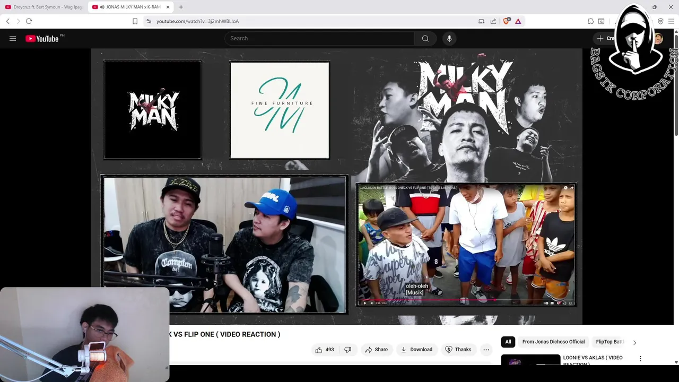
Task: Reload the page
Action: click(x=29, y=21)
